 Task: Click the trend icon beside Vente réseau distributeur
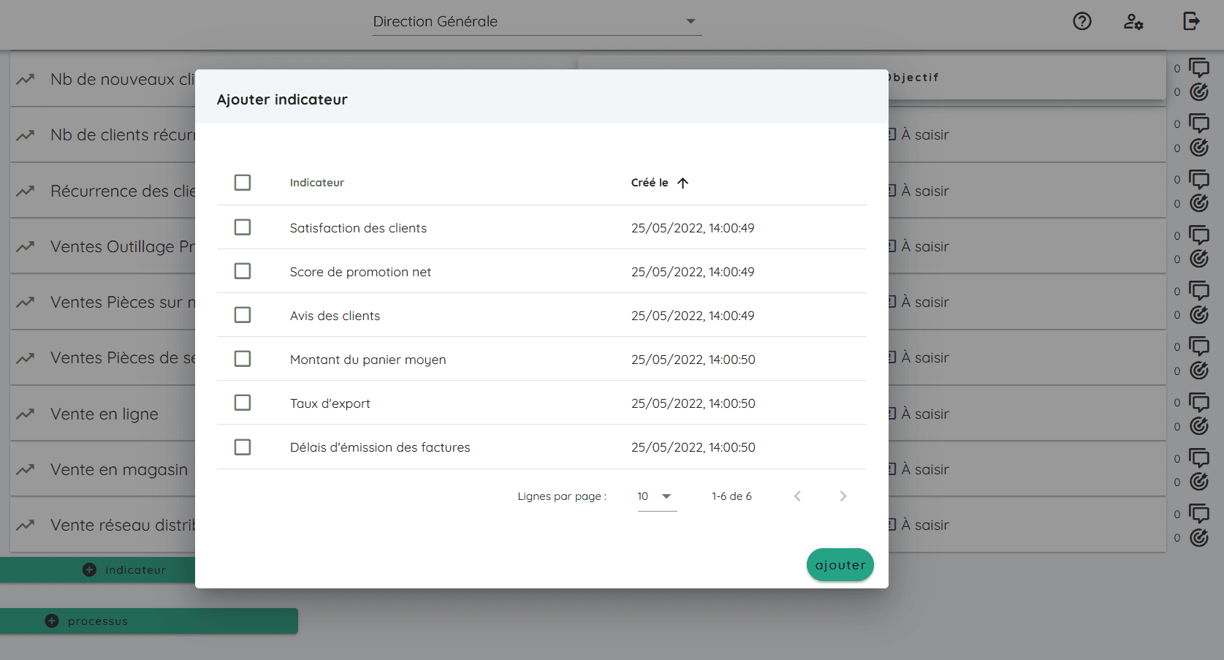(x=26, y=525)
